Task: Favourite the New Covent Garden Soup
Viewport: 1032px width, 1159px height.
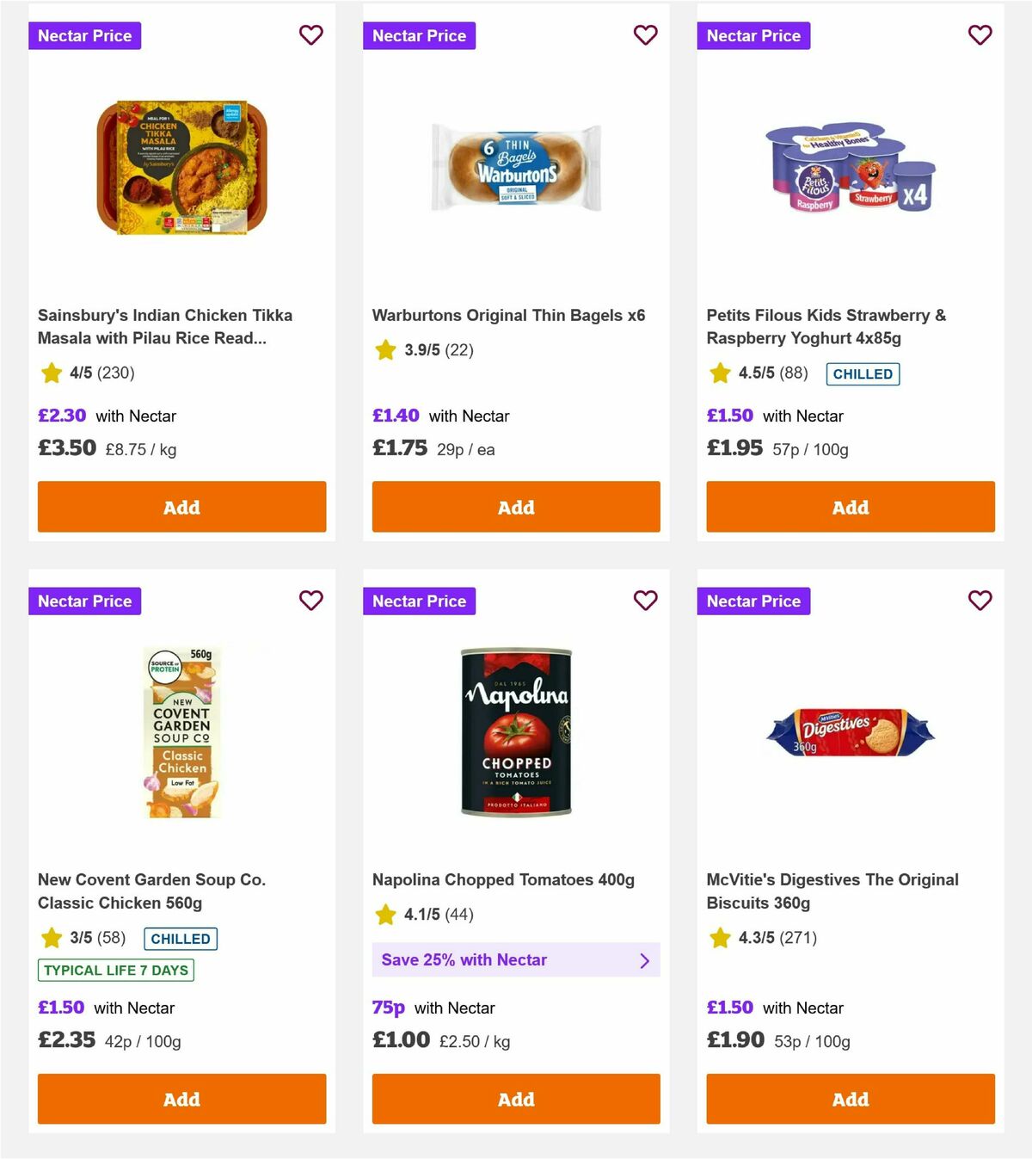Action: [310, 601]
